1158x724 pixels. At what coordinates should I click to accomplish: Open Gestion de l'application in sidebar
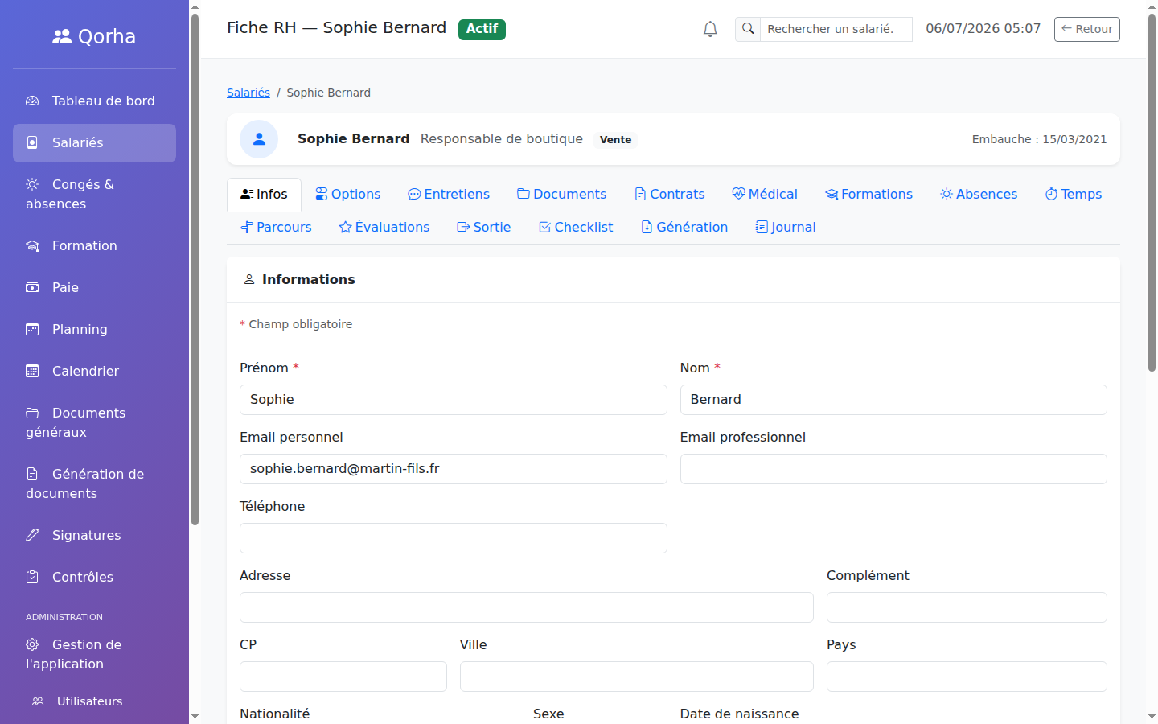[x=94, y=655]
